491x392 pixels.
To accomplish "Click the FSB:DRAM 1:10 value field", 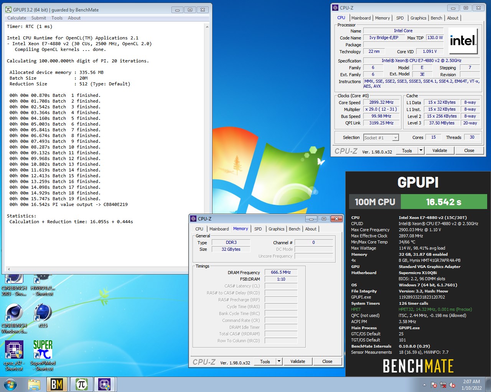I will click(281, 279).
